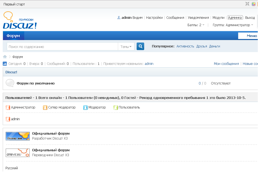Click the Настройки link
258x172 pixels.
click(154, 18)
